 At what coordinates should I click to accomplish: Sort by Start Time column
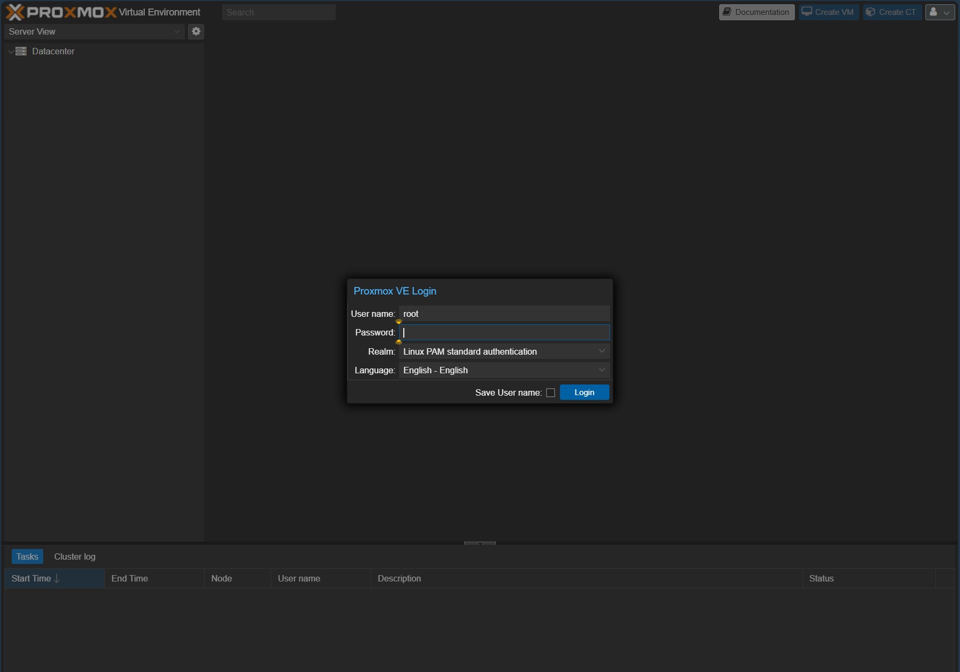pyautogui.click(x=54, y=578)
